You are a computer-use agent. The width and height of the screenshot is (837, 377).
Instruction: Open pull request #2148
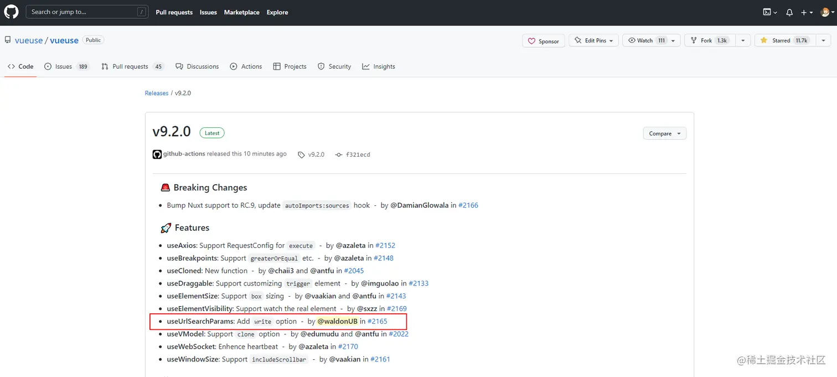(384, 258)
